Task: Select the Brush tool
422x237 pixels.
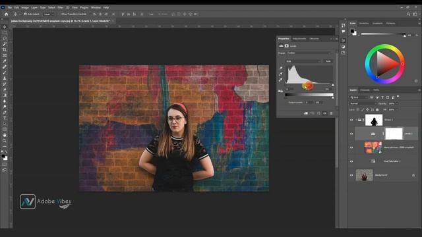Action: 5,72
